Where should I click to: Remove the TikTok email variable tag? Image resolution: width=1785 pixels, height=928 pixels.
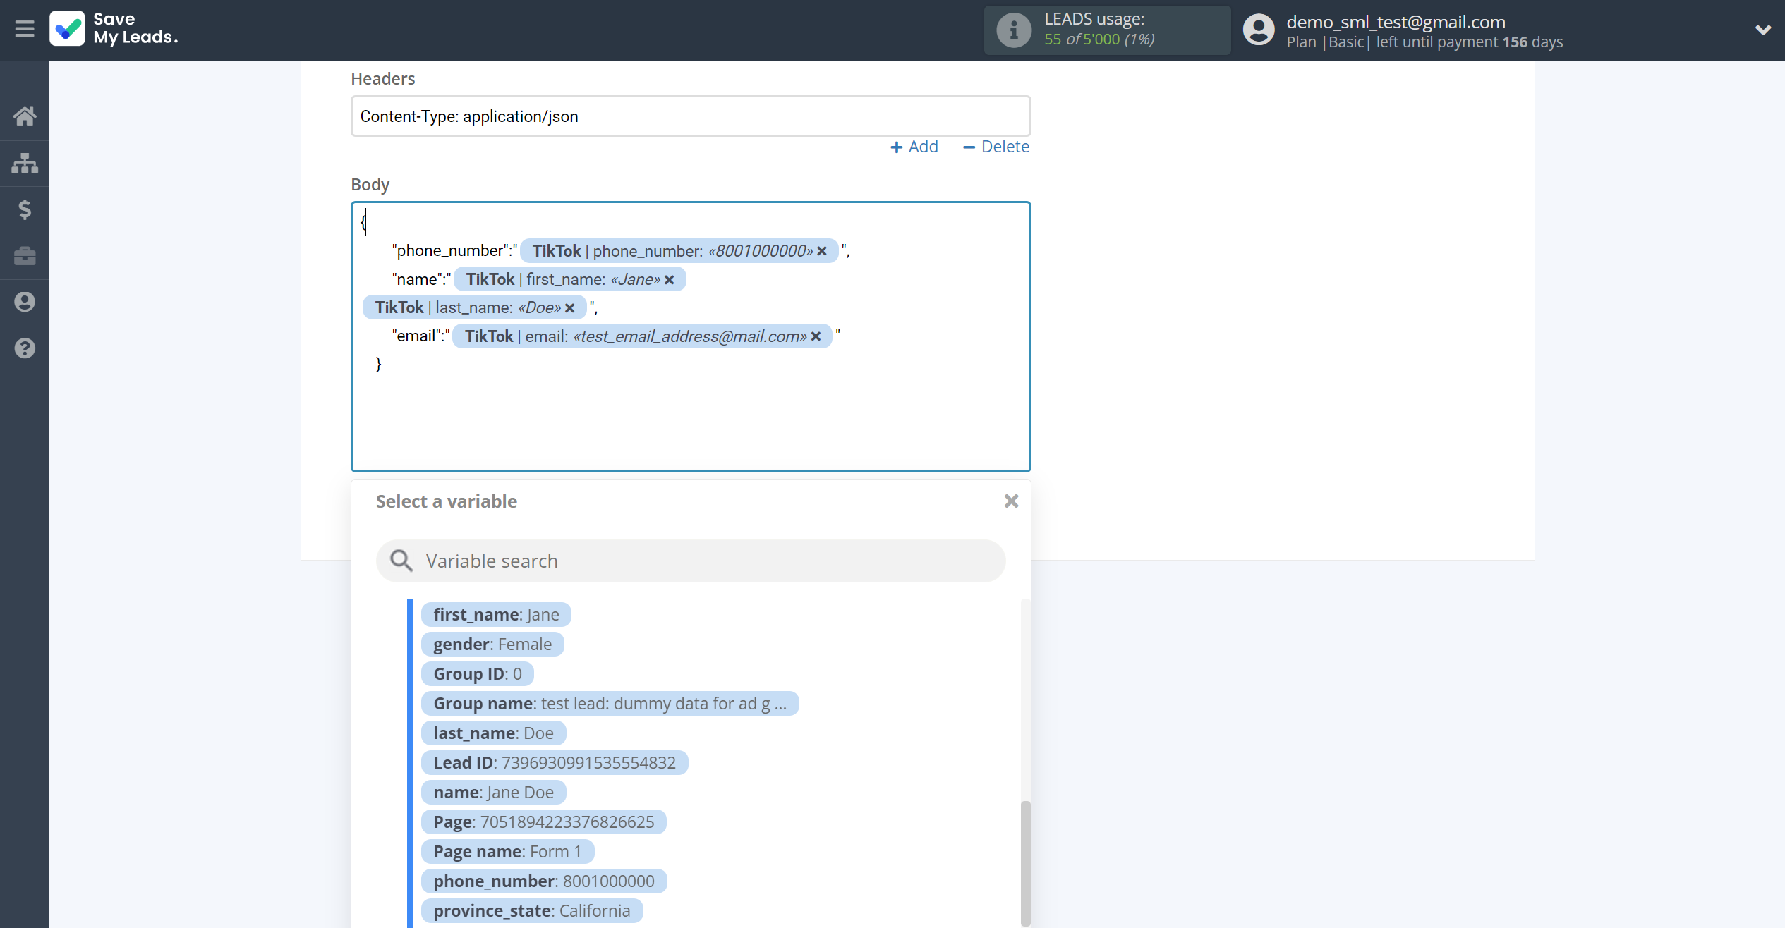[816, 336]
